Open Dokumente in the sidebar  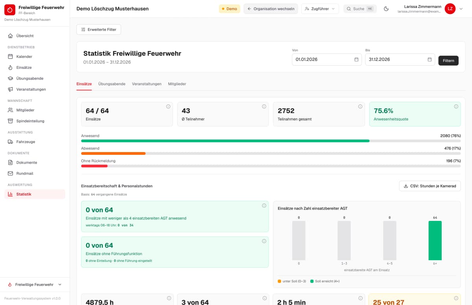tap(35, 162)
